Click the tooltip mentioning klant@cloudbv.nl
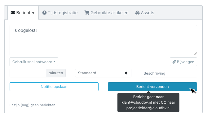The height and width of the screenshot is (117, 207). coord(148,102)
